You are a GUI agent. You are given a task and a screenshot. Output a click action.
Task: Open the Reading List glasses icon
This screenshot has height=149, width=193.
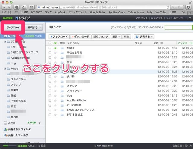pyautogui.click(x=4, y=12)
